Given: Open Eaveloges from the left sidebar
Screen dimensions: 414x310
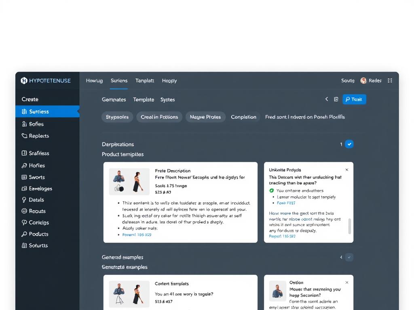Looking at the screenshot, I should coord(24,188).
